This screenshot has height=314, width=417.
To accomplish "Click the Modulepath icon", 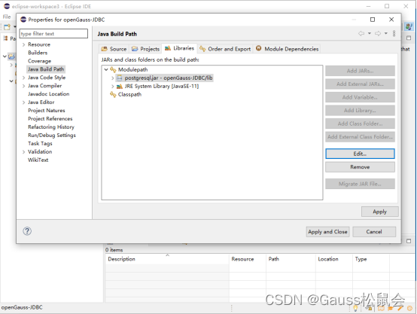I will point(113,70).
